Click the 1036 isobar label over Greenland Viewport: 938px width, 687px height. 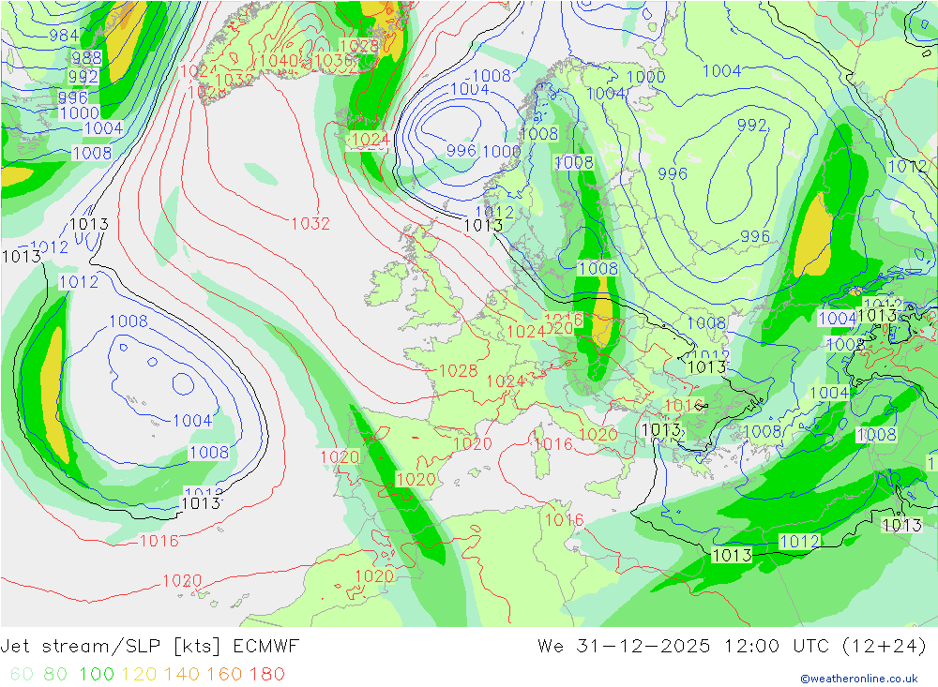(x=334, y=60)
